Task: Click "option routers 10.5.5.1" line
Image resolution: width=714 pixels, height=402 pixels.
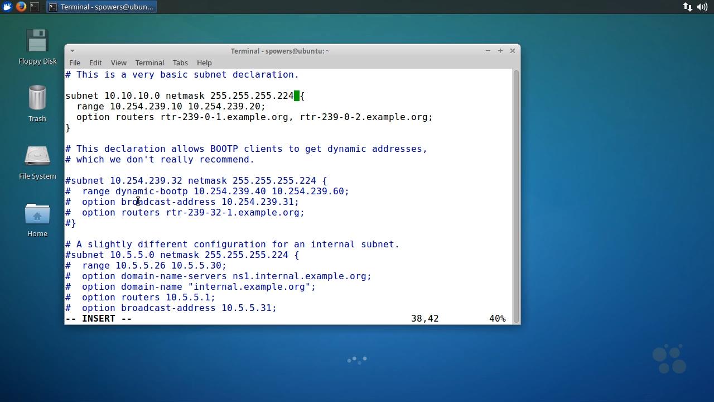Action: point(141,298)
